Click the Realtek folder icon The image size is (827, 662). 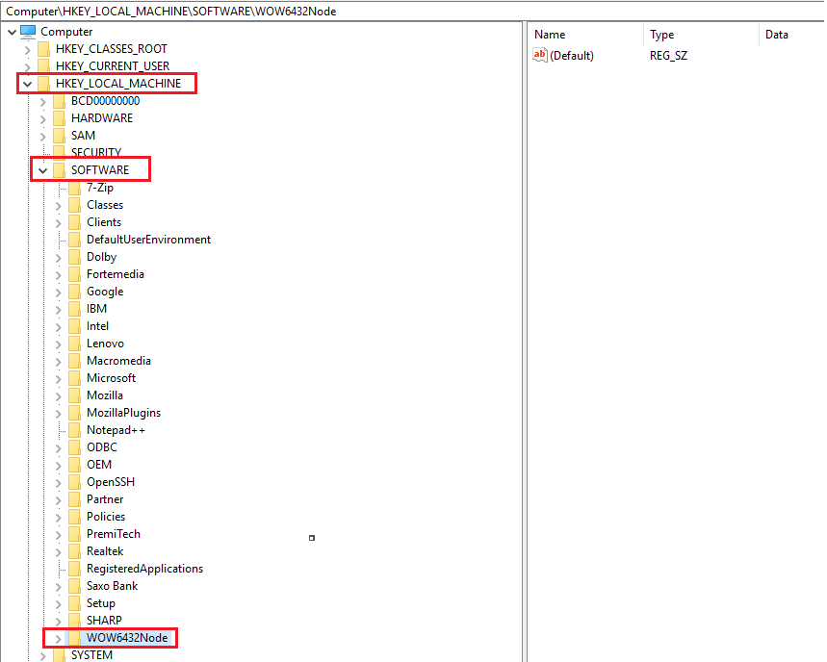click(x=75, y=551)
